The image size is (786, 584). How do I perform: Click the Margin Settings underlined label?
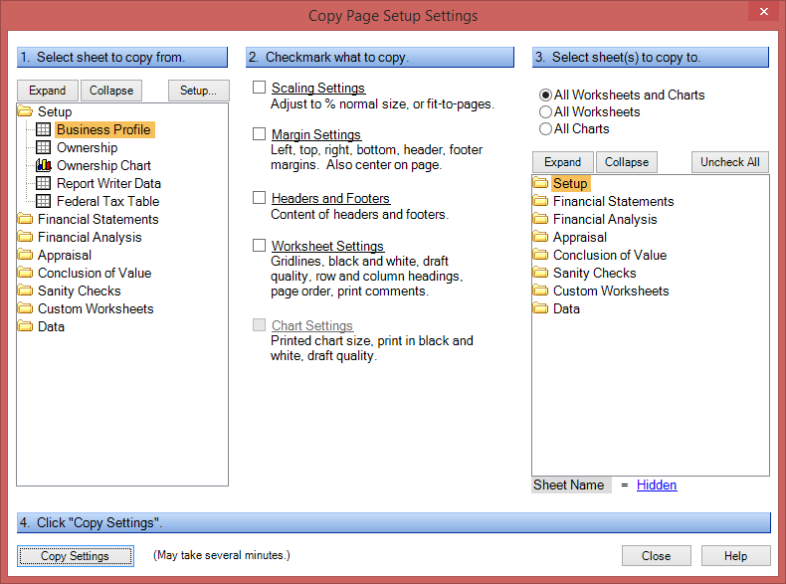[316, 134]
